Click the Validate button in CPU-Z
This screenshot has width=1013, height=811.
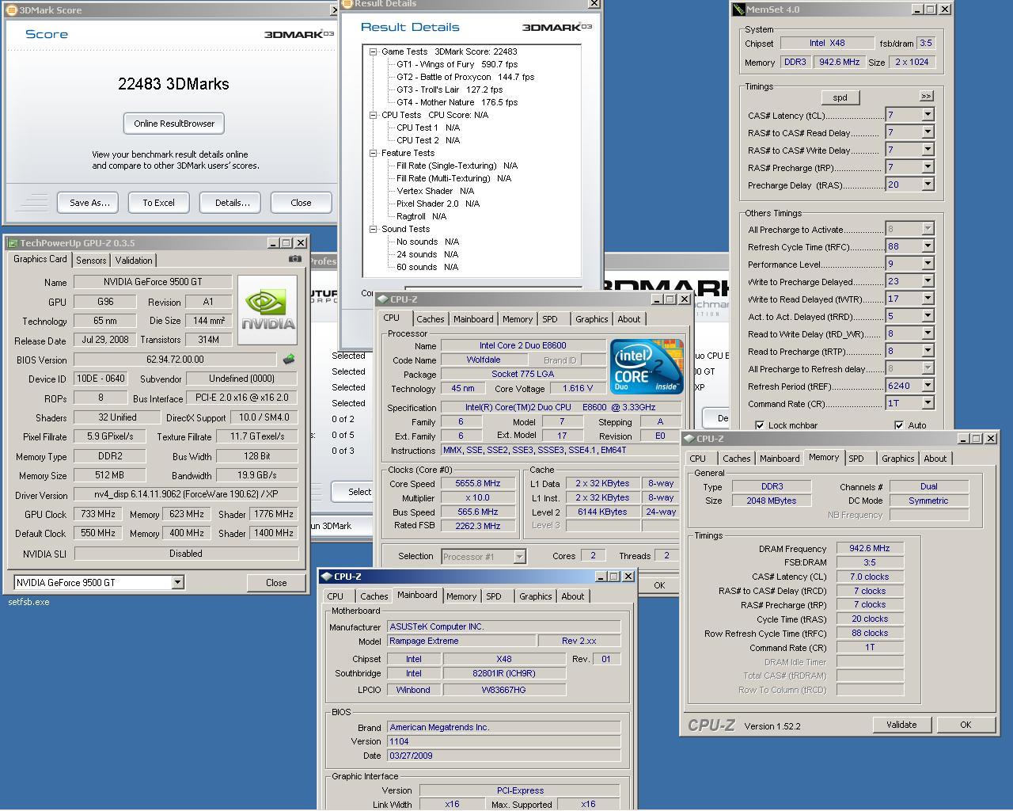901,725
